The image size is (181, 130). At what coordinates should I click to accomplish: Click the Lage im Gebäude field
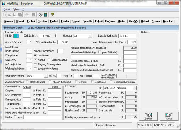pos(127,36)
